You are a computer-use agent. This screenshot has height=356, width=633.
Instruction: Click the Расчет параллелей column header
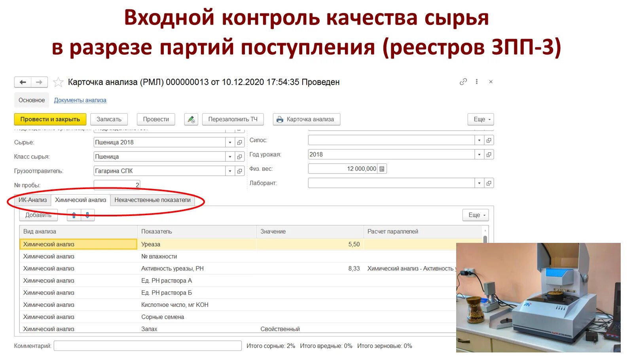[423, 231]
